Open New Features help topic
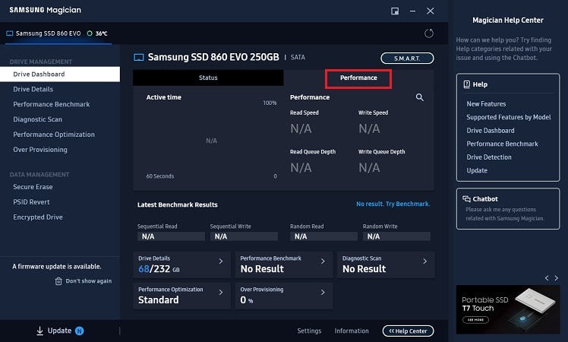568x342 pixels. click(486, 103)
